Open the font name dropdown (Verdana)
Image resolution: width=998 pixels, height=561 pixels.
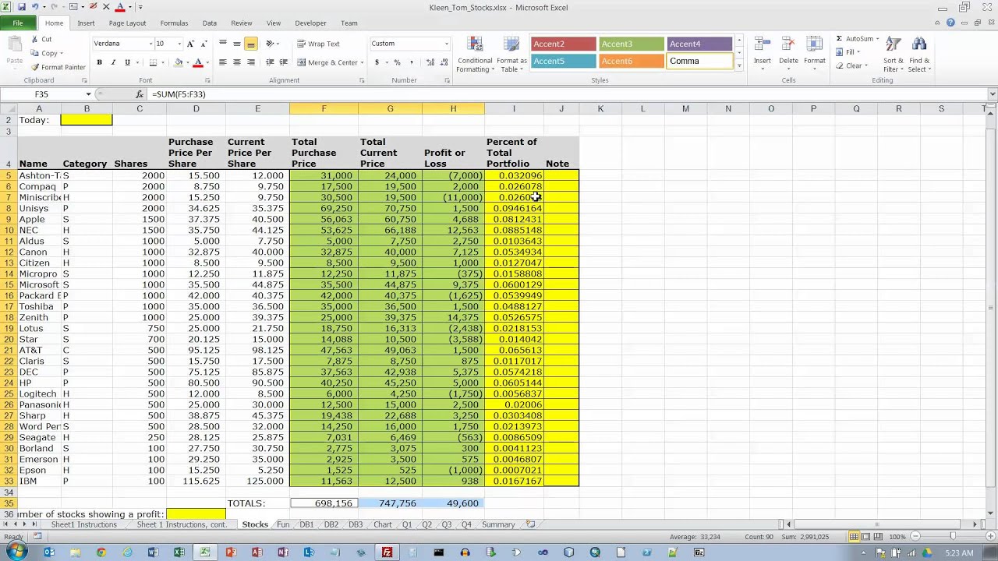tap(150, 44)
